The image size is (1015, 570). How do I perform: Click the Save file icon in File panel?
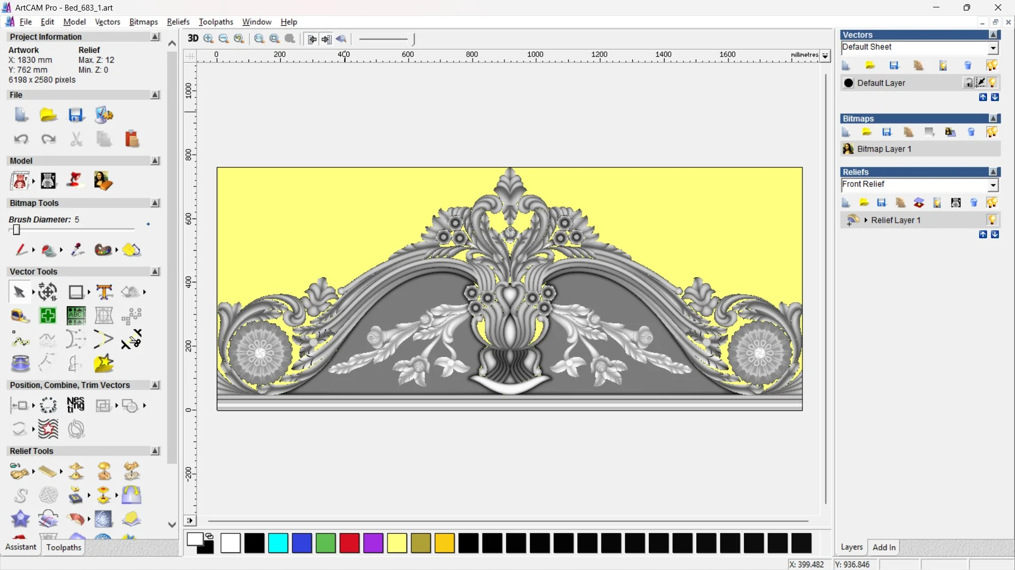pyautogui.click(x=76, y=115)
